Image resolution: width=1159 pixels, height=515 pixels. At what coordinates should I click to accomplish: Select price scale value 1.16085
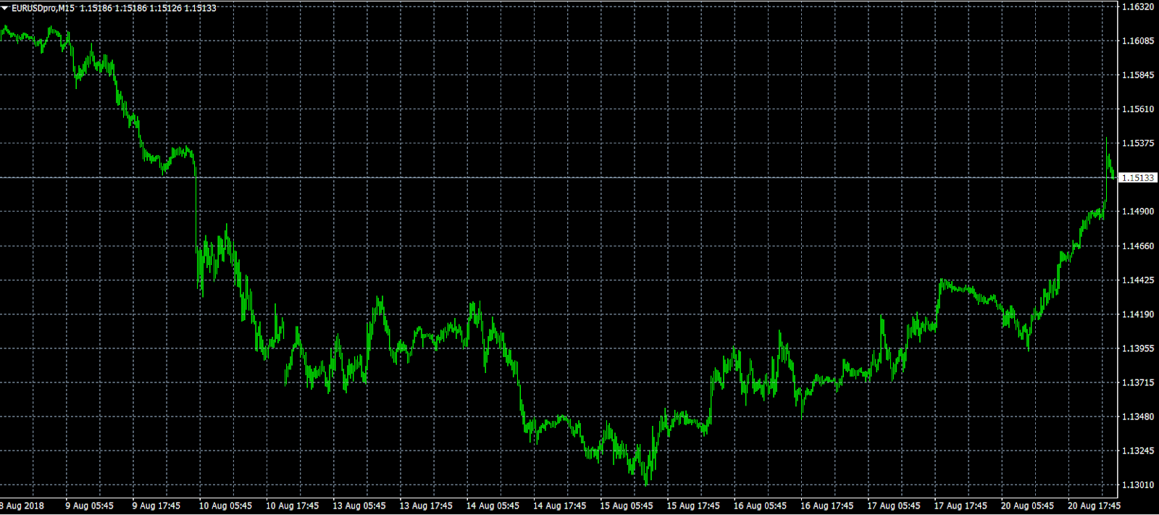(1137, 41)
